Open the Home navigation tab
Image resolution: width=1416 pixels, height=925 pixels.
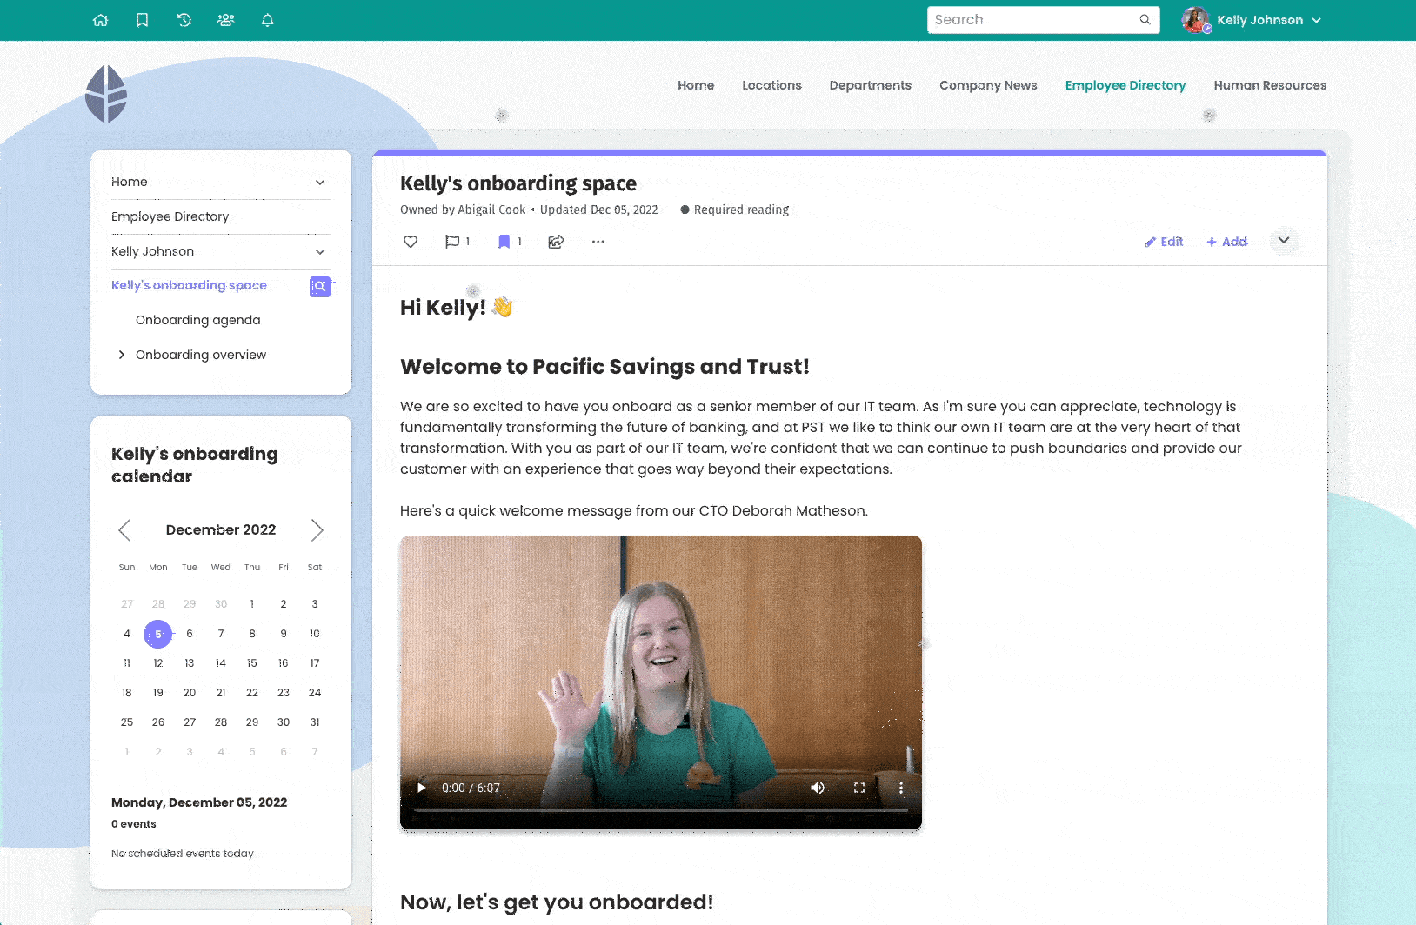pos(696,85)
